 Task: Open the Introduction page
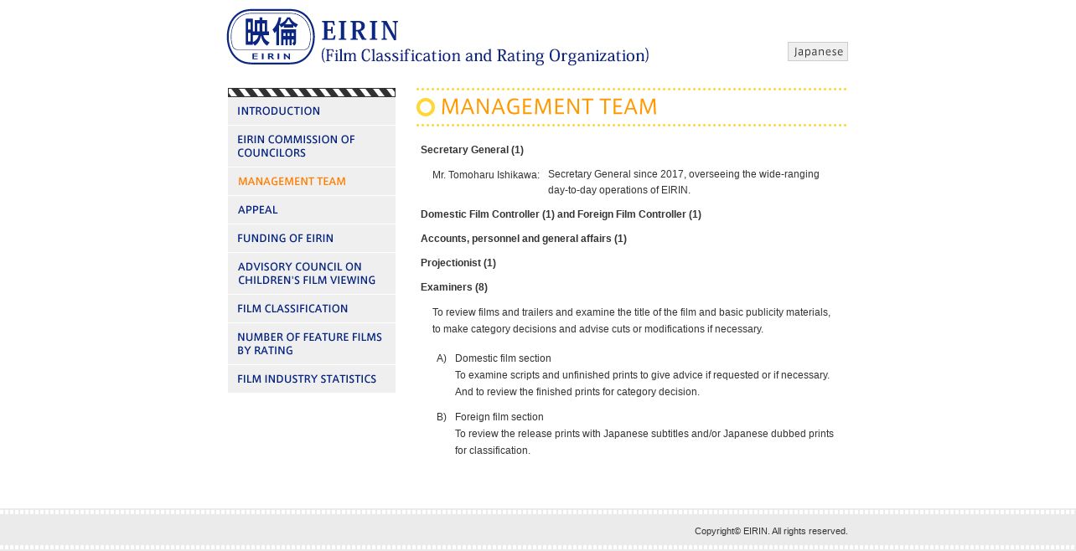click(x=312, y=111)
